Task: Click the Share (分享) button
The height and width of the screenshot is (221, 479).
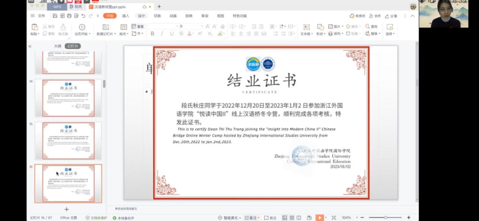Action: (x=391, y=16)
